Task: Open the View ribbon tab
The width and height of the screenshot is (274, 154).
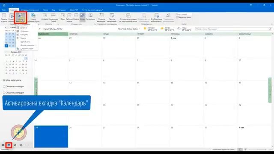Action: click(53, 10)
